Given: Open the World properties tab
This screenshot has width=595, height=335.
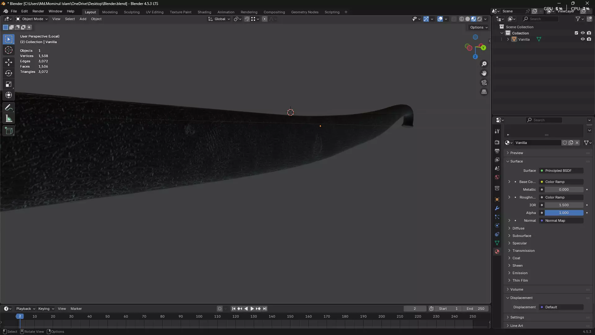Looking at the screenshot, I should pos(497,177).
